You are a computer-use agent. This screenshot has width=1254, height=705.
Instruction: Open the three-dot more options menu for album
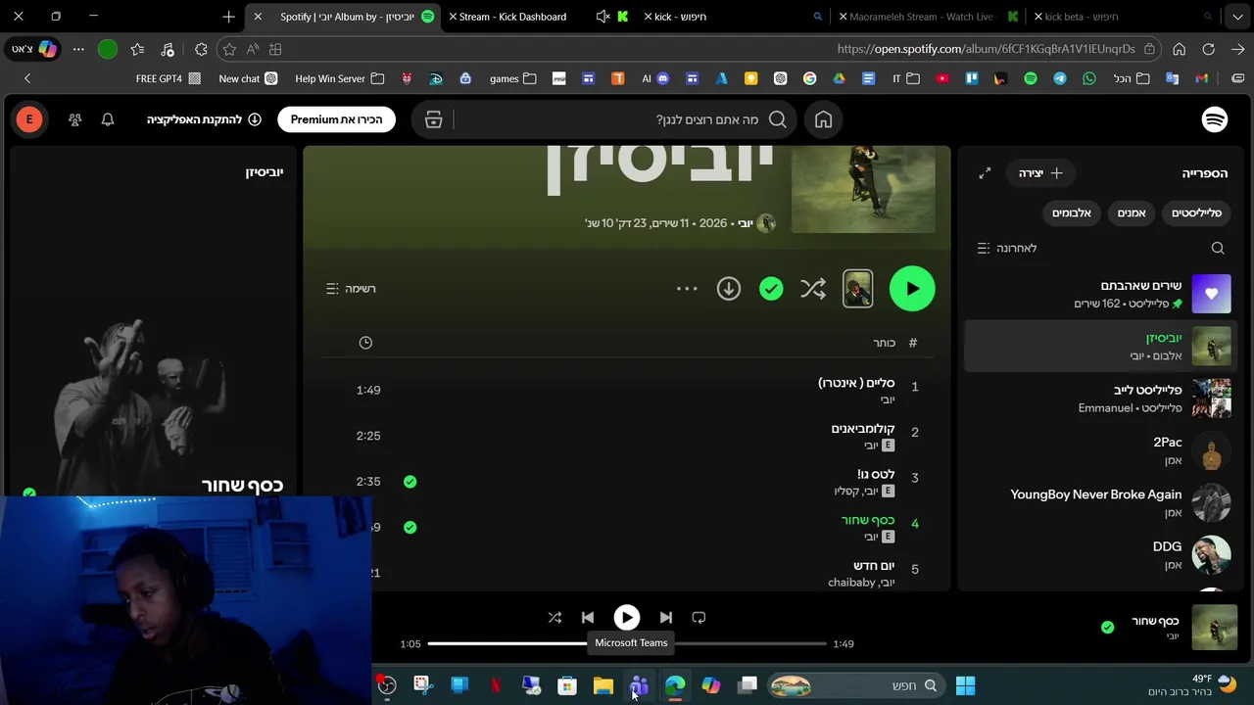point(687,289)
